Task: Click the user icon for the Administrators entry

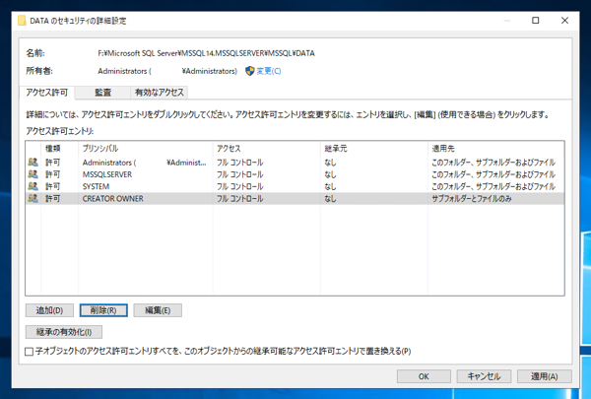Action: [33, 163]
